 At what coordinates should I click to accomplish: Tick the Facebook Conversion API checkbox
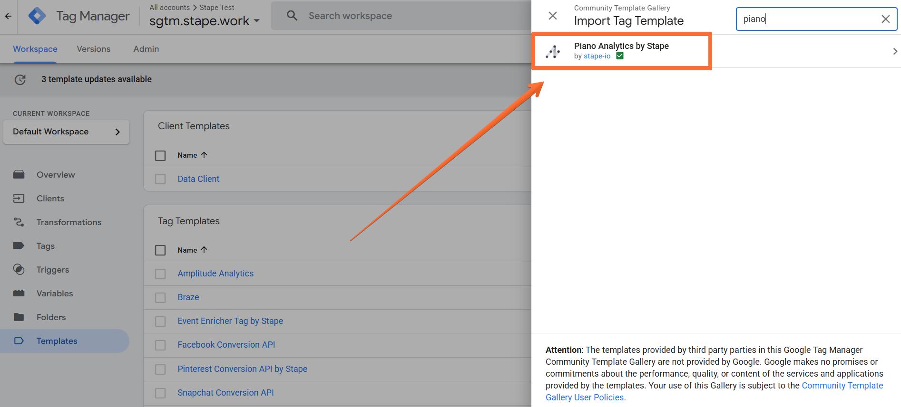click(160, 345)
